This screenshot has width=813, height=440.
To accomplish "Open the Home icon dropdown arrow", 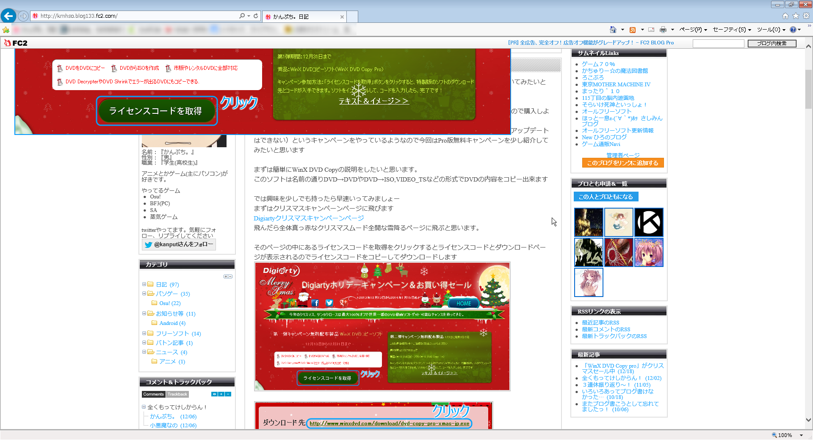I will 622,30.
